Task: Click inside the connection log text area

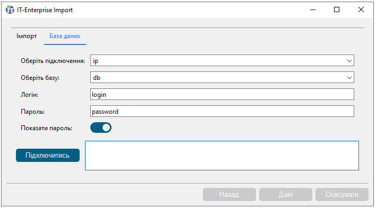Action: coord(222,156)
